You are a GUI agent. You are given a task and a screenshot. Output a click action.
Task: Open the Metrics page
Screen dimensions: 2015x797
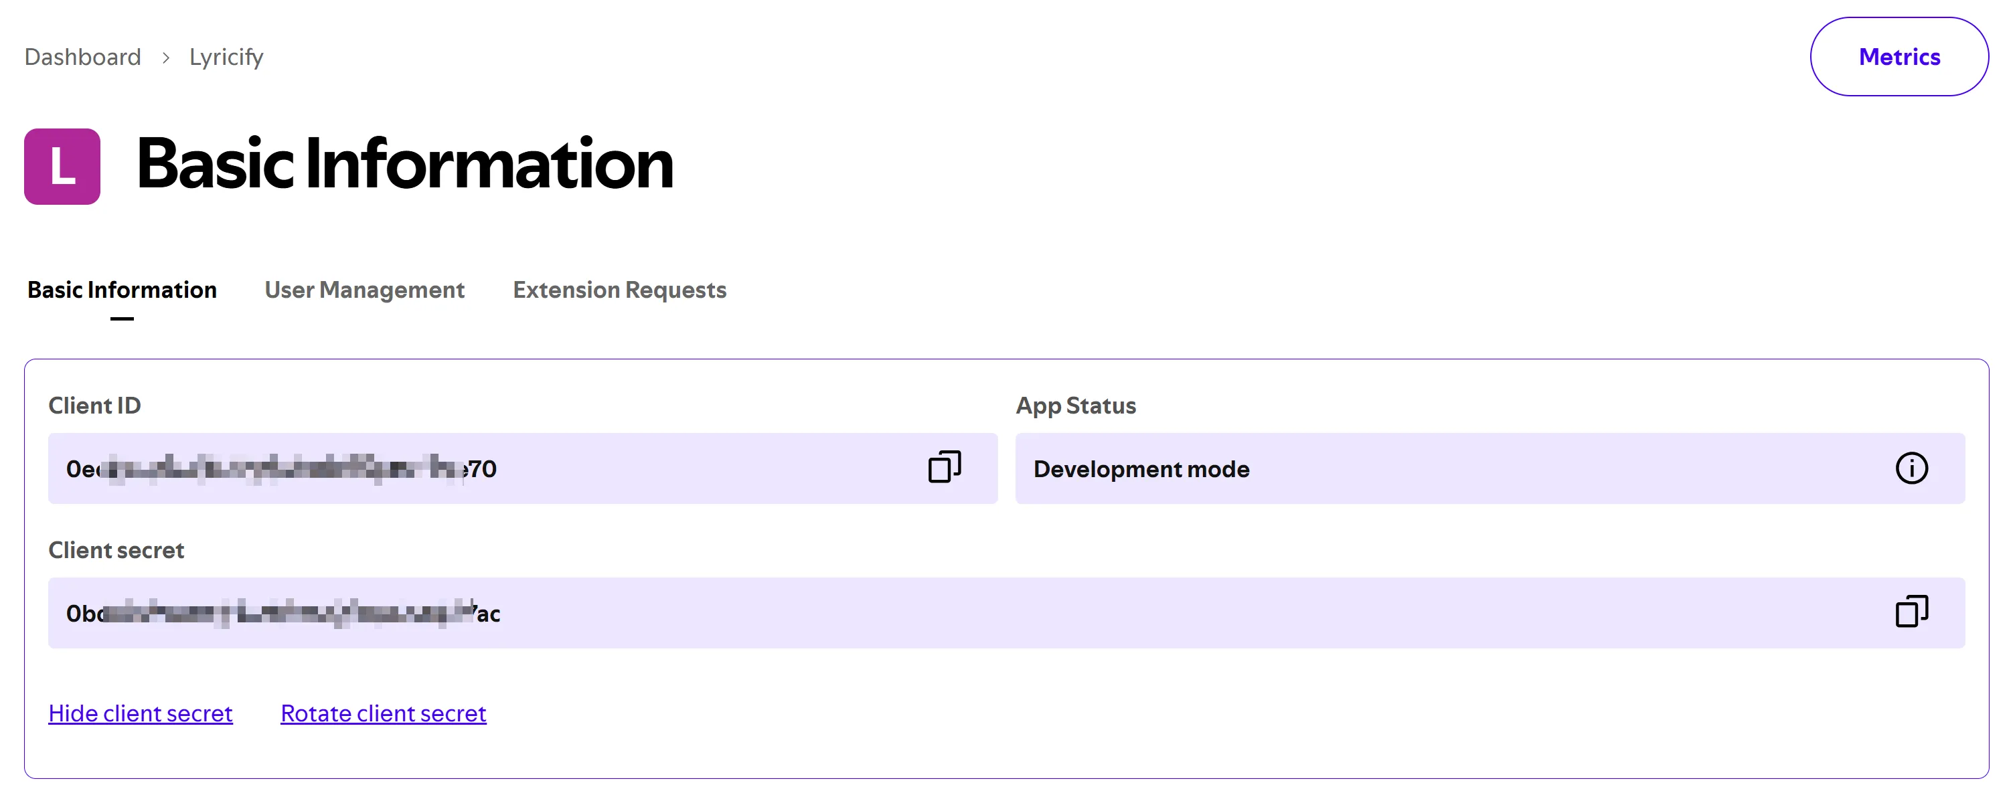coord(1899,57)
